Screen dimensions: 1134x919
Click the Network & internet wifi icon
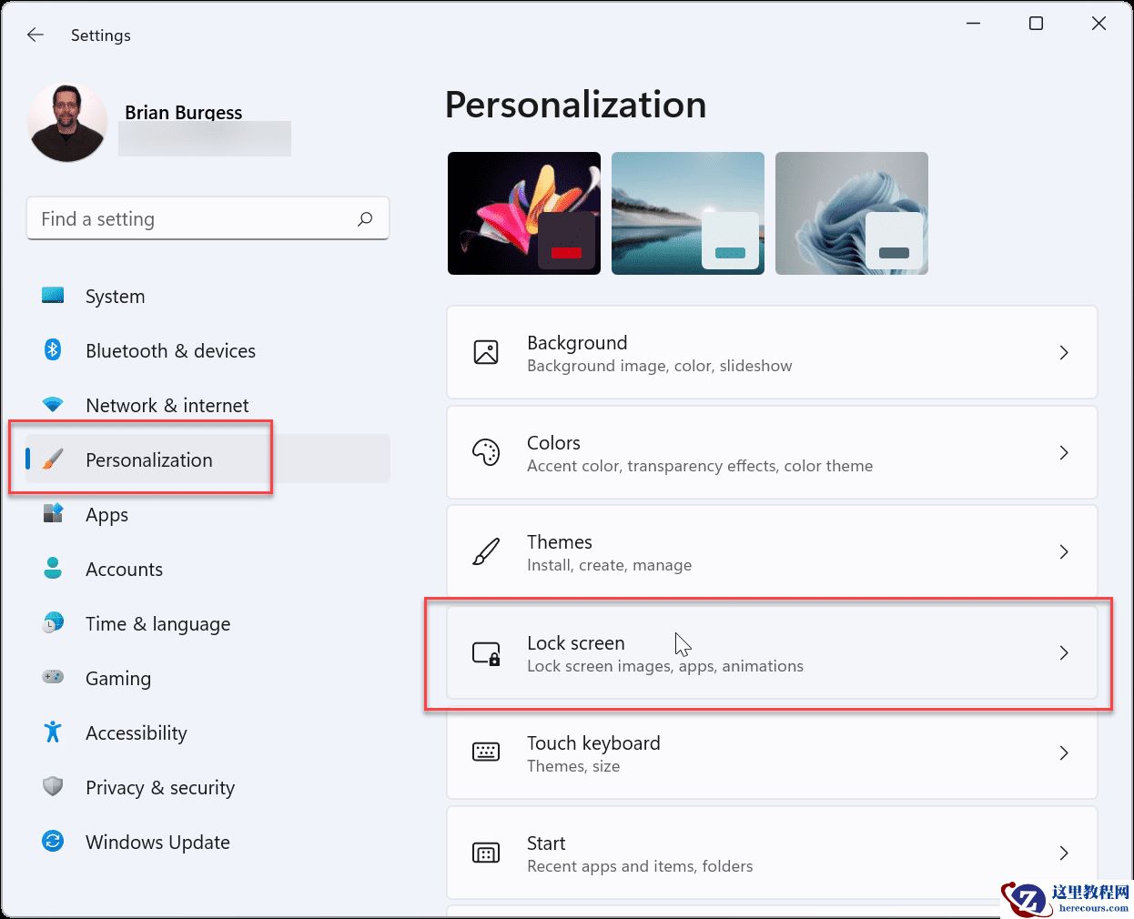point(53,405)
